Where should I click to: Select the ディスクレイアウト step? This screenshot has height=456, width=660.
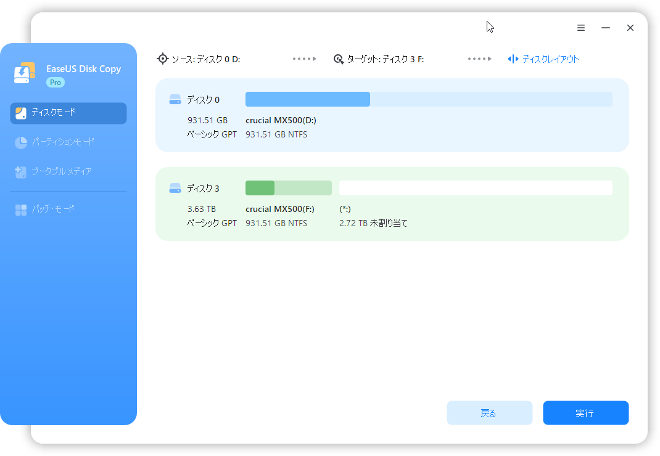550,59
